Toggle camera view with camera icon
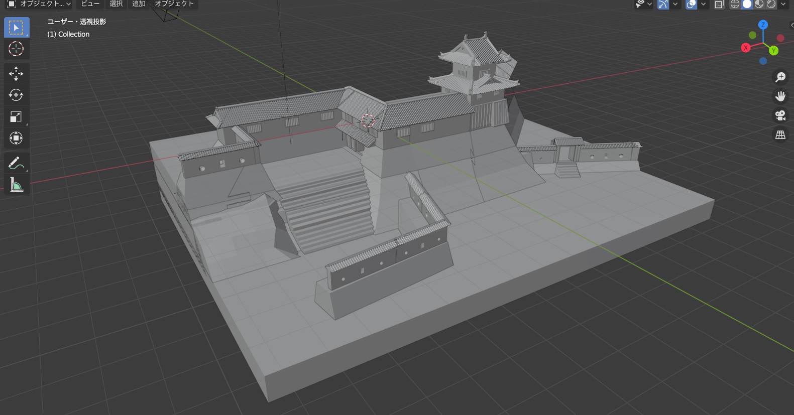 click(x=780, y=115)
